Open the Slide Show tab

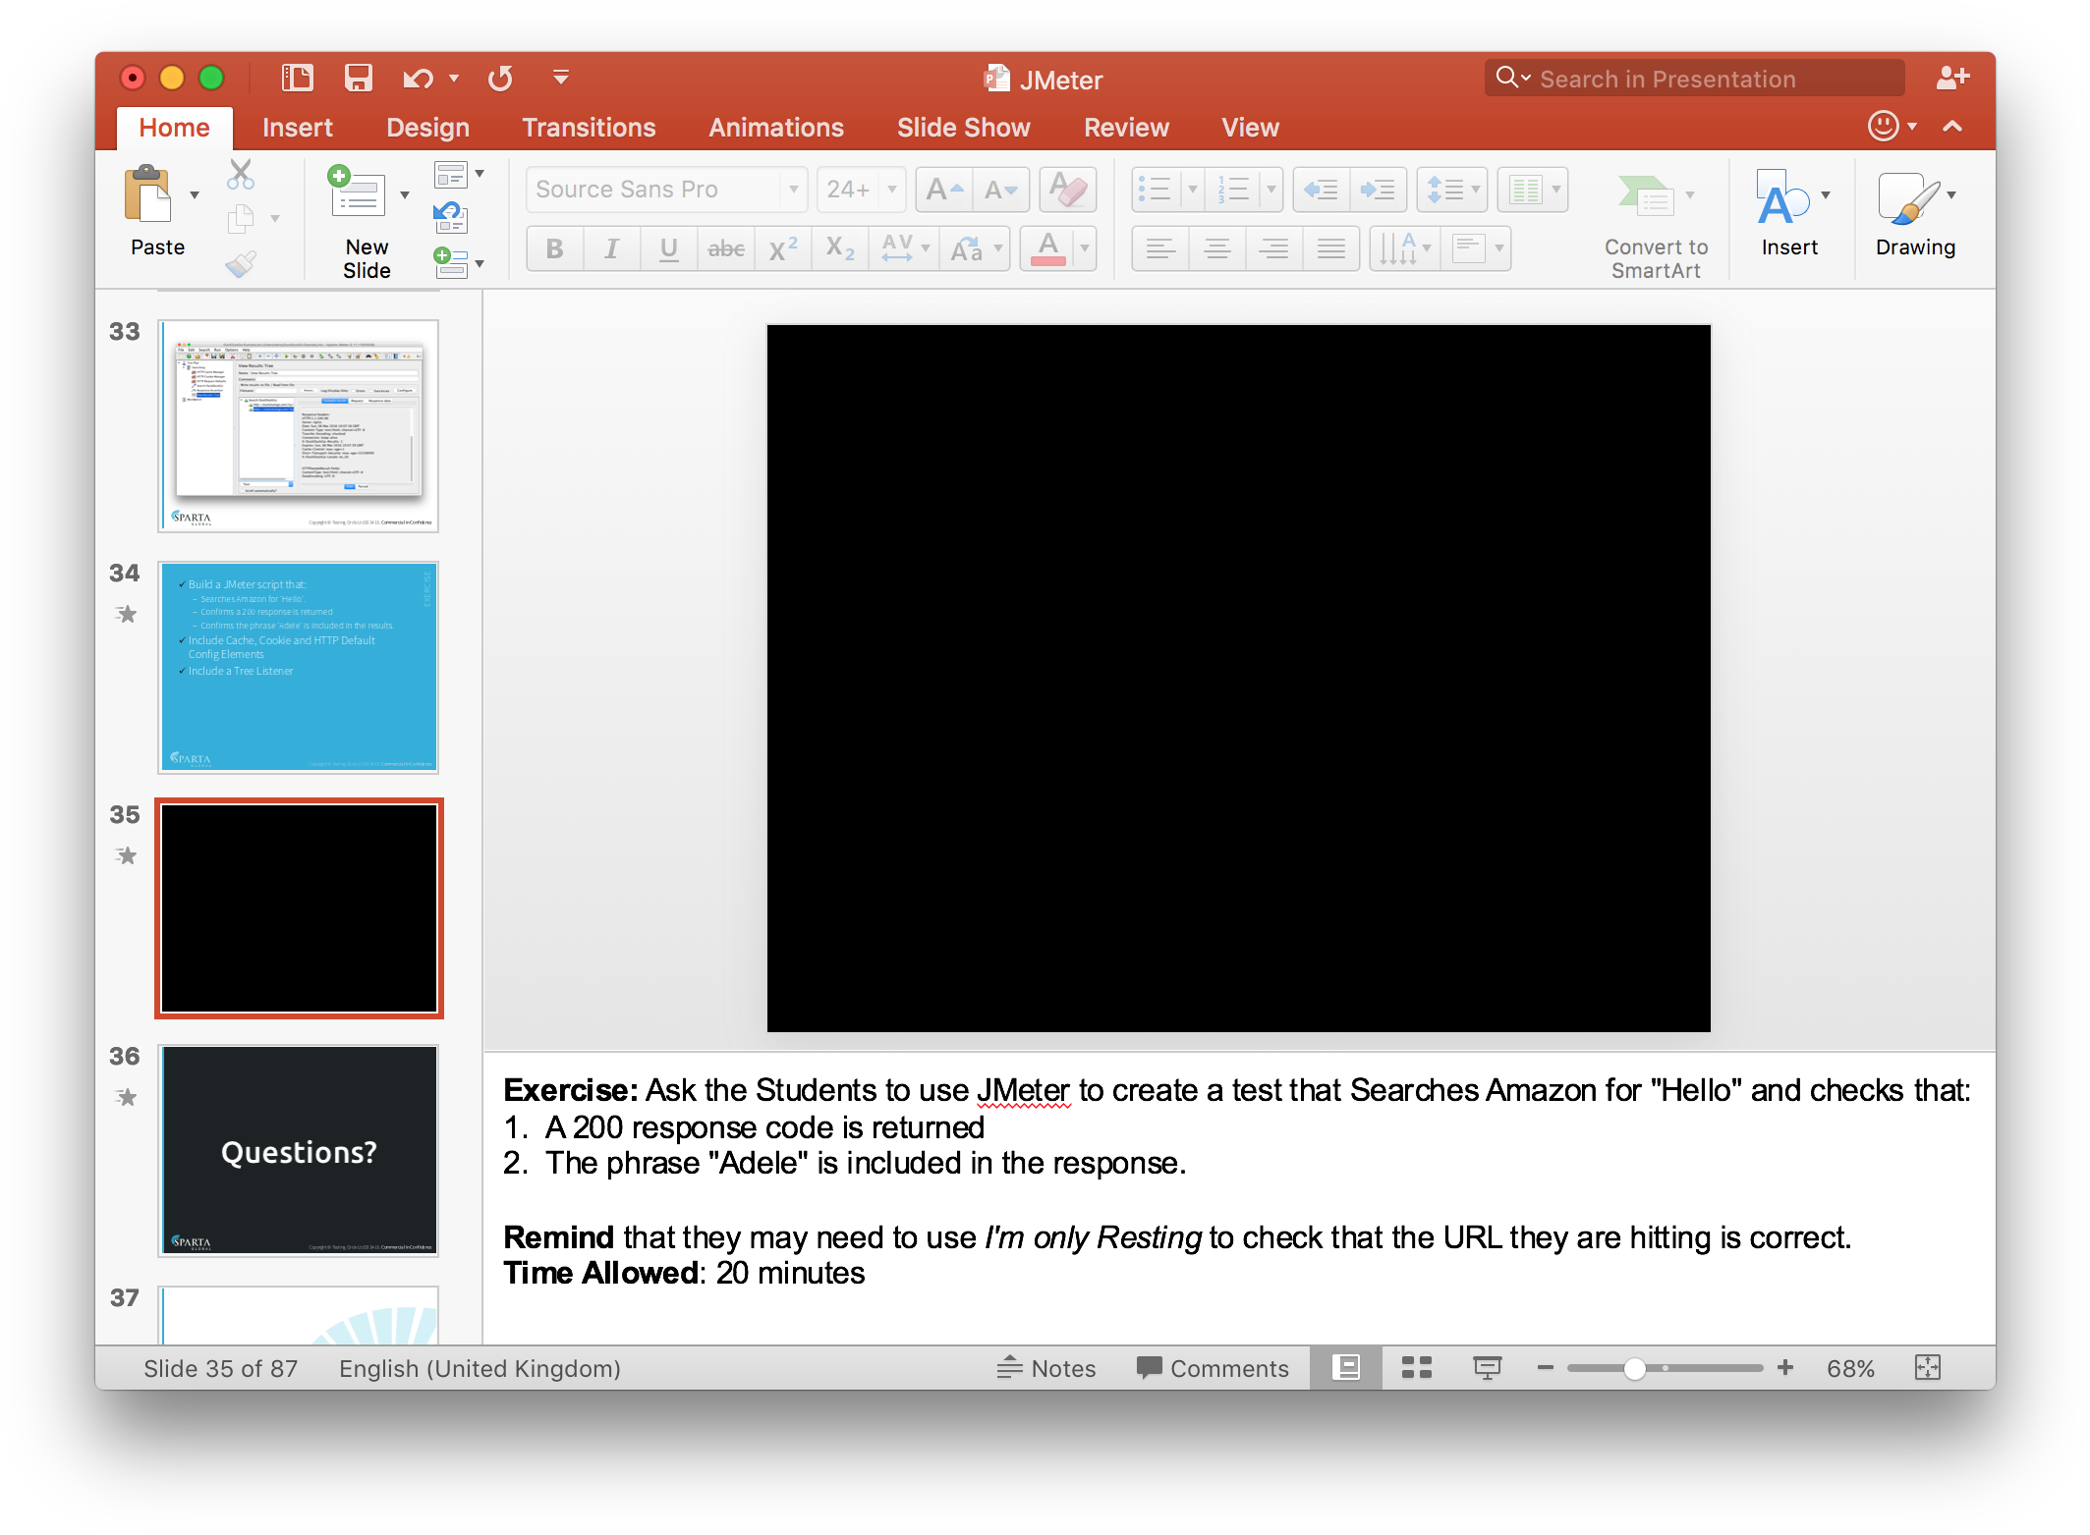click(963, 128)
